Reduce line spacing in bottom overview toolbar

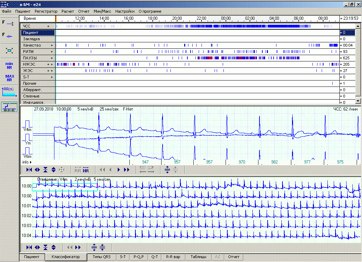[x=102, y=248]
